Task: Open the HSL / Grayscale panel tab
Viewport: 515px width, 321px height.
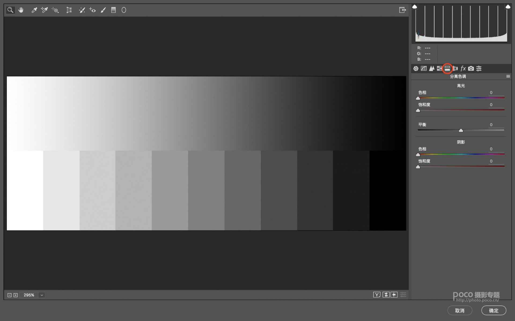Action: pos(439,69)
